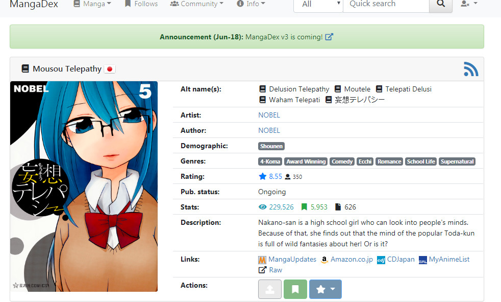Open the Manga dropdown menu
The width and height of the screenshot is (501, 302).
click(92, 4)
